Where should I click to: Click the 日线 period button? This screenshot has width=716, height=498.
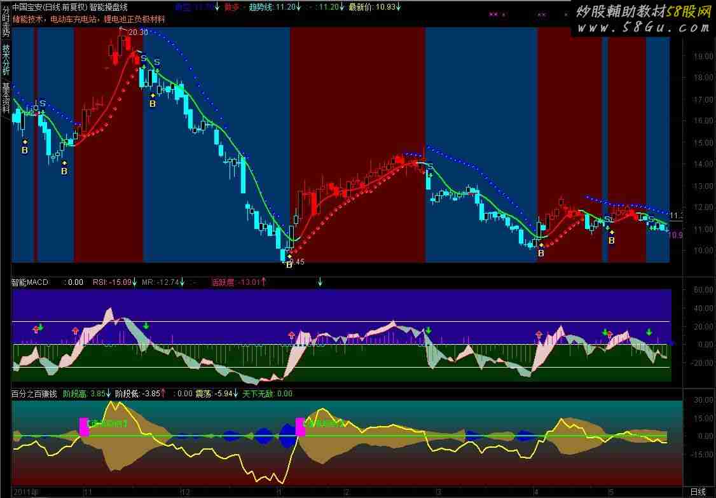[698, 492]
